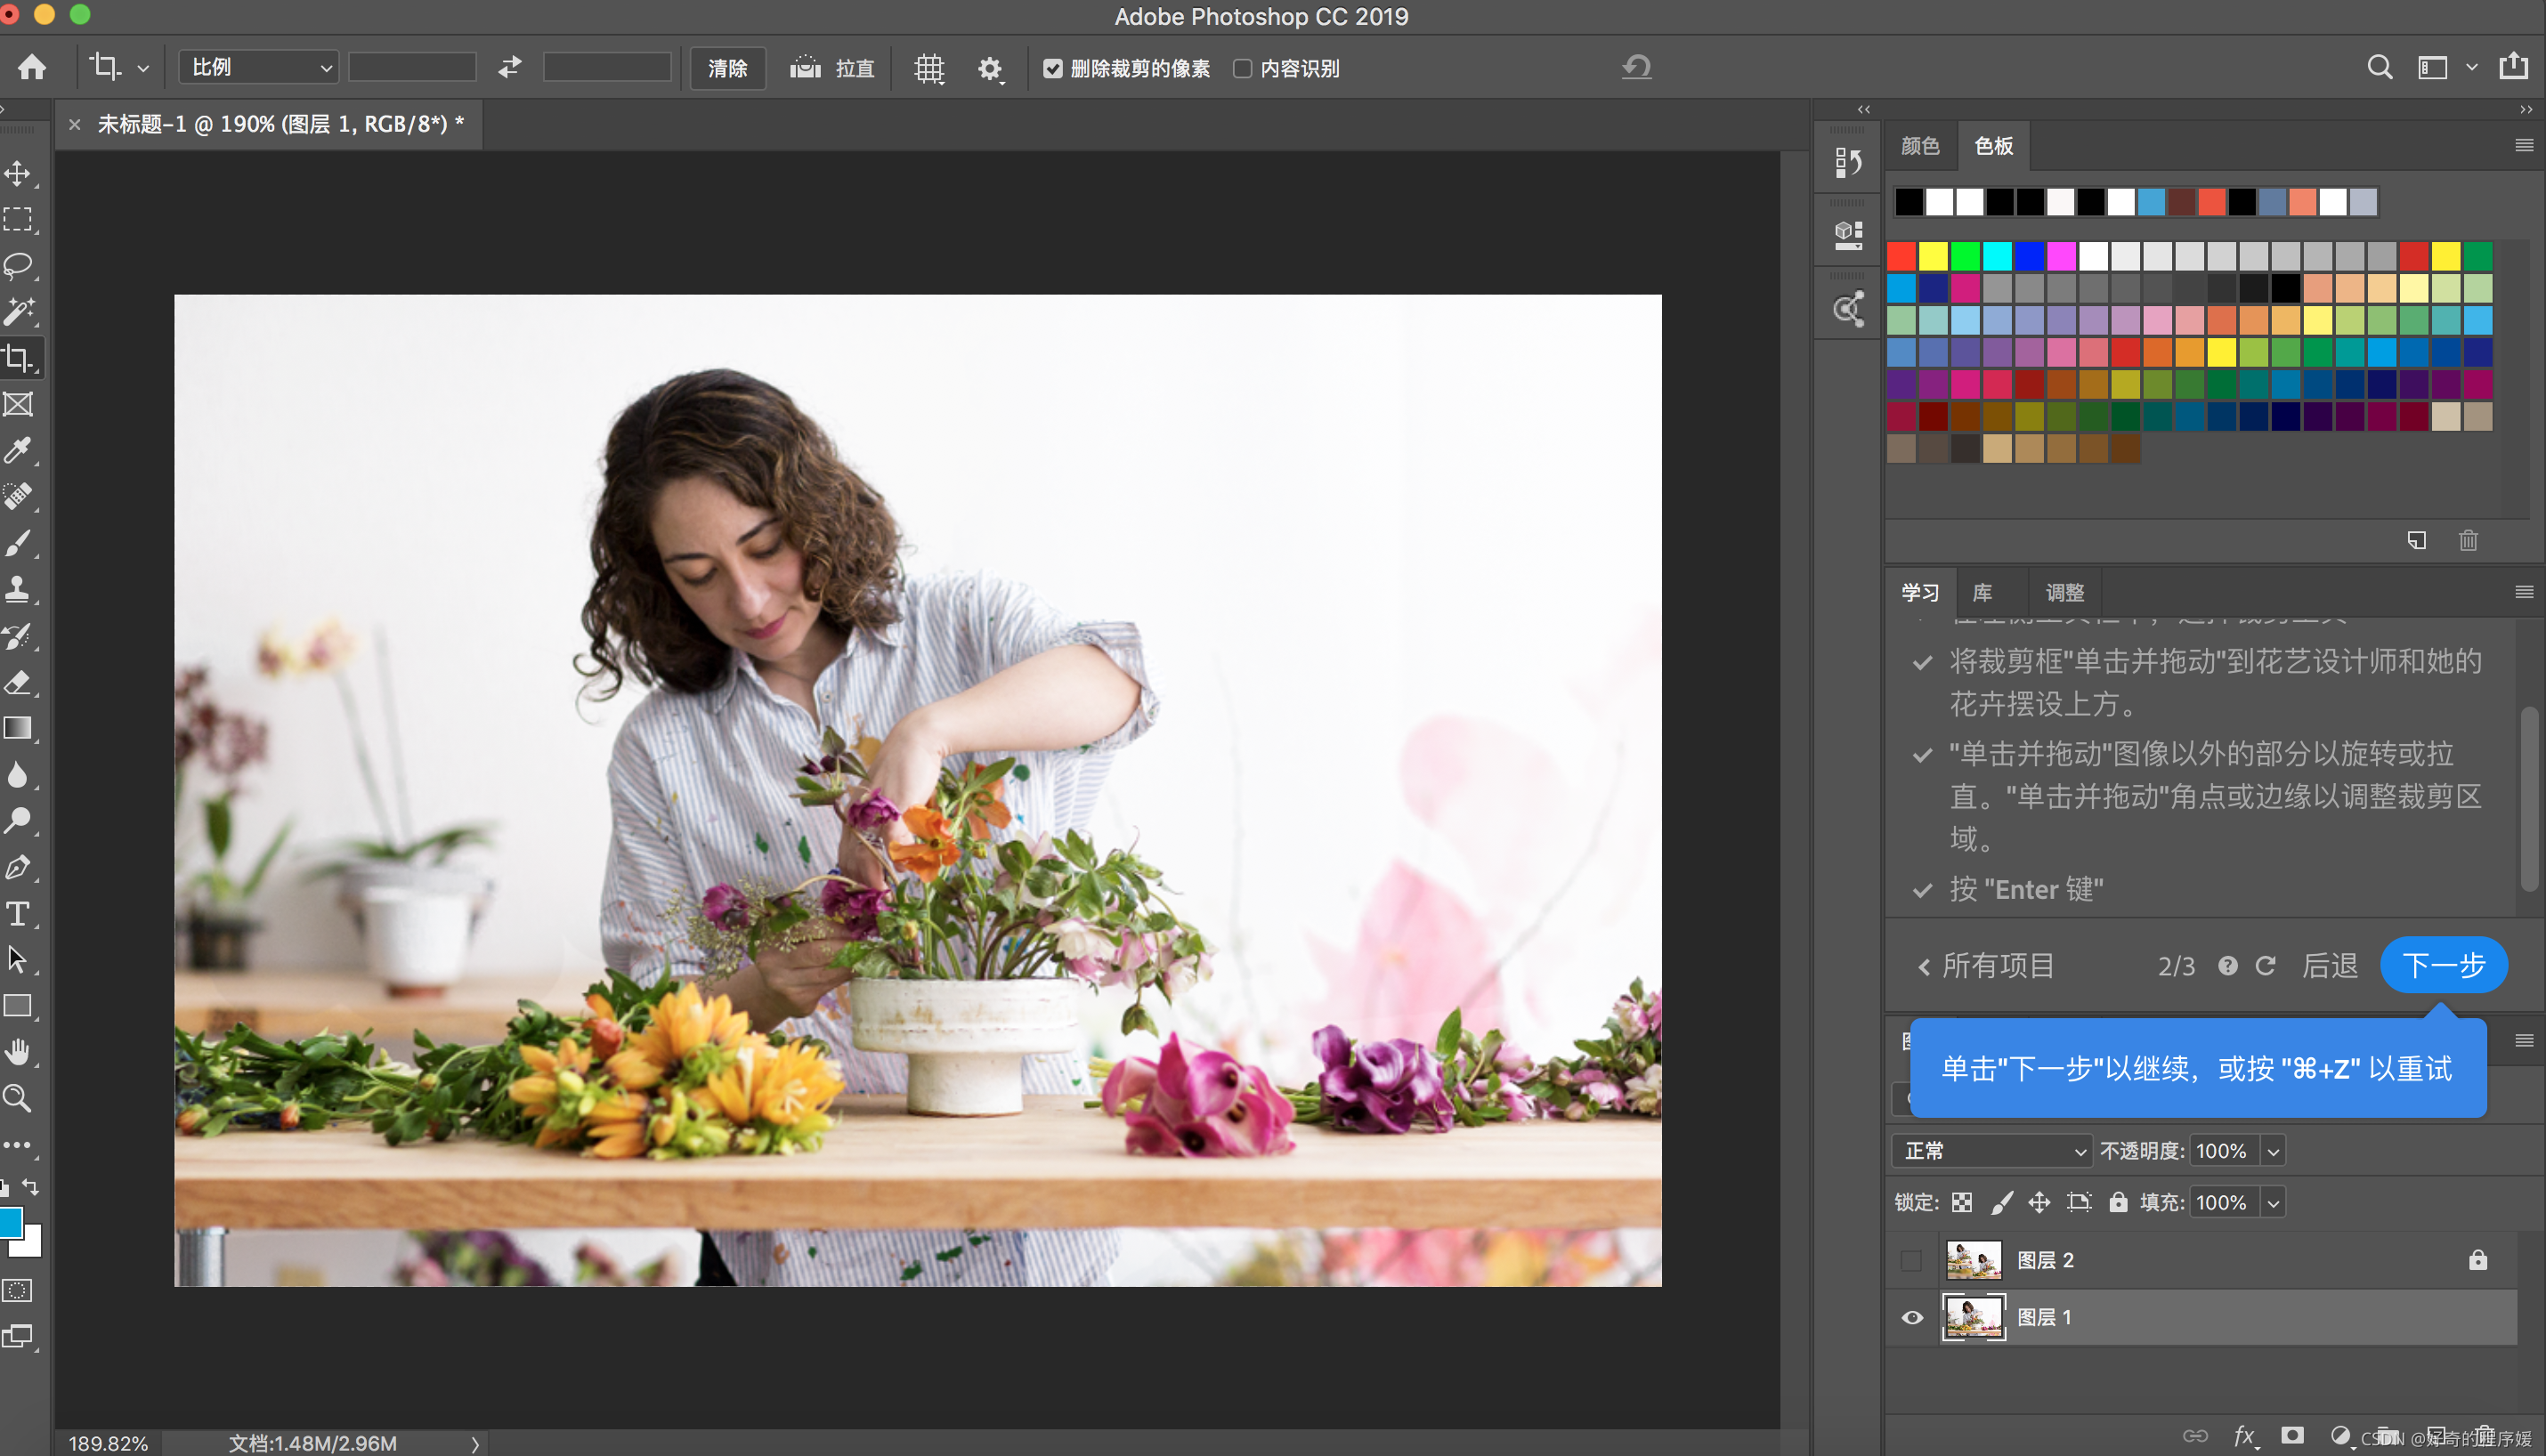This screenshot has height=1456, width=2546.
Task: Select the Zoom tool in toolbar
Action: click(x=18, y=1098)
